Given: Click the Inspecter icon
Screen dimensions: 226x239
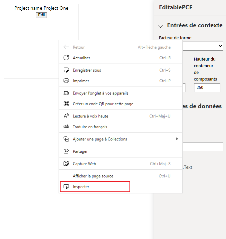Looking at the screenshot, I should (x=66, y=186).
